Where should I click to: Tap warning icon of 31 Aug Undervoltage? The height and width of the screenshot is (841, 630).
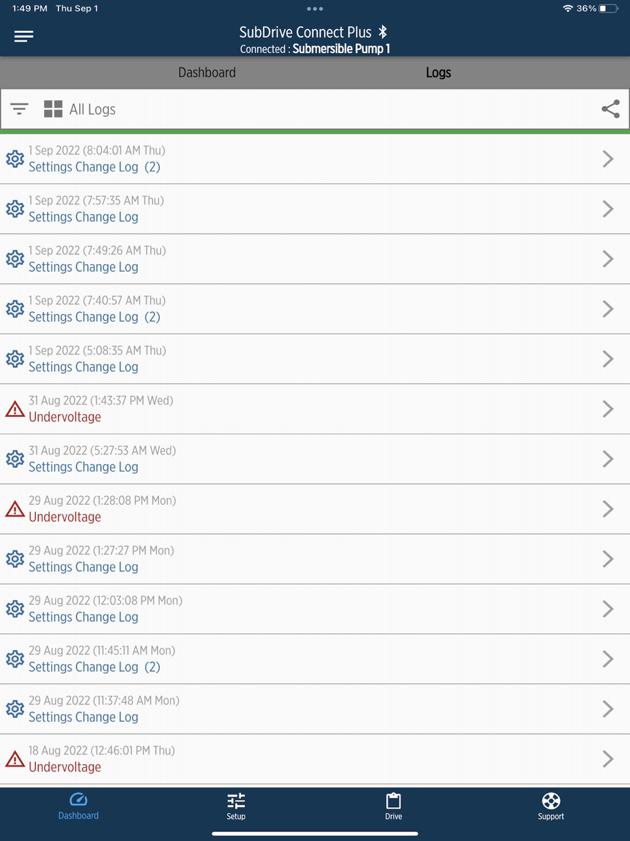(15, 409)
